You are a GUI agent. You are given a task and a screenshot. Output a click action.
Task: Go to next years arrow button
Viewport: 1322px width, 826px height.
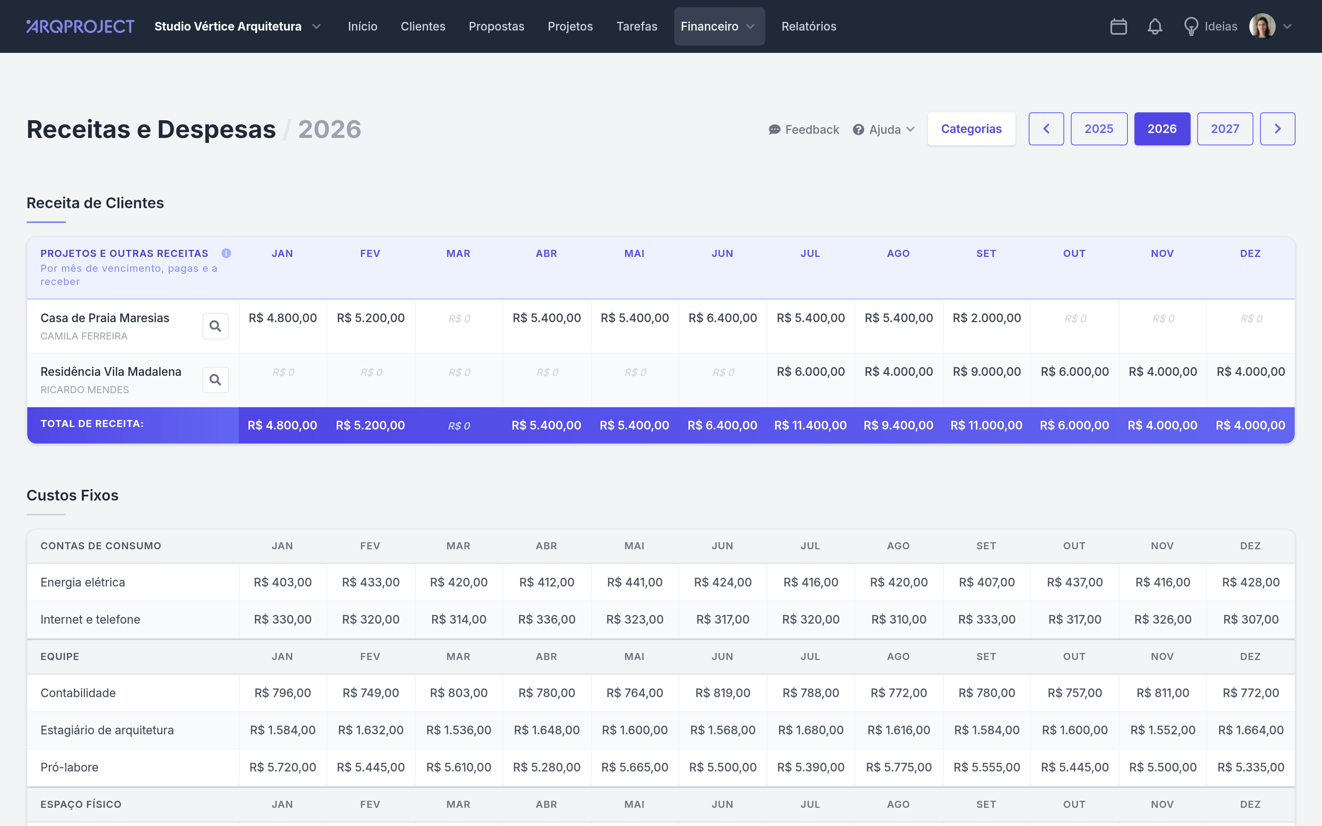pos(1277,129)
